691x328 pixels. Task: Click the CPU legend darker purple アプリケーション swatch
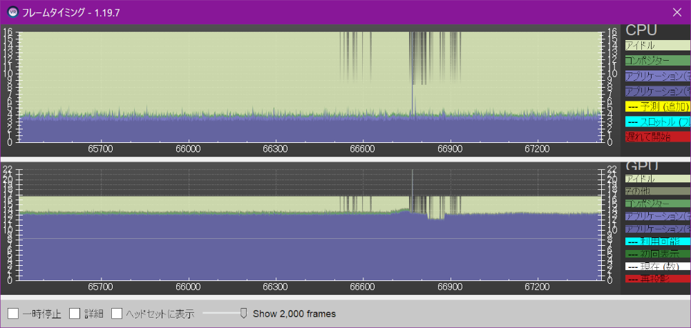(x=658, y=91)
